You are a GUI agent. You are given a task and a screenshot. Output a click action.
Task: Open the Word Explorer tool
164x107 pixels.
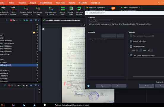coord(13,11)
